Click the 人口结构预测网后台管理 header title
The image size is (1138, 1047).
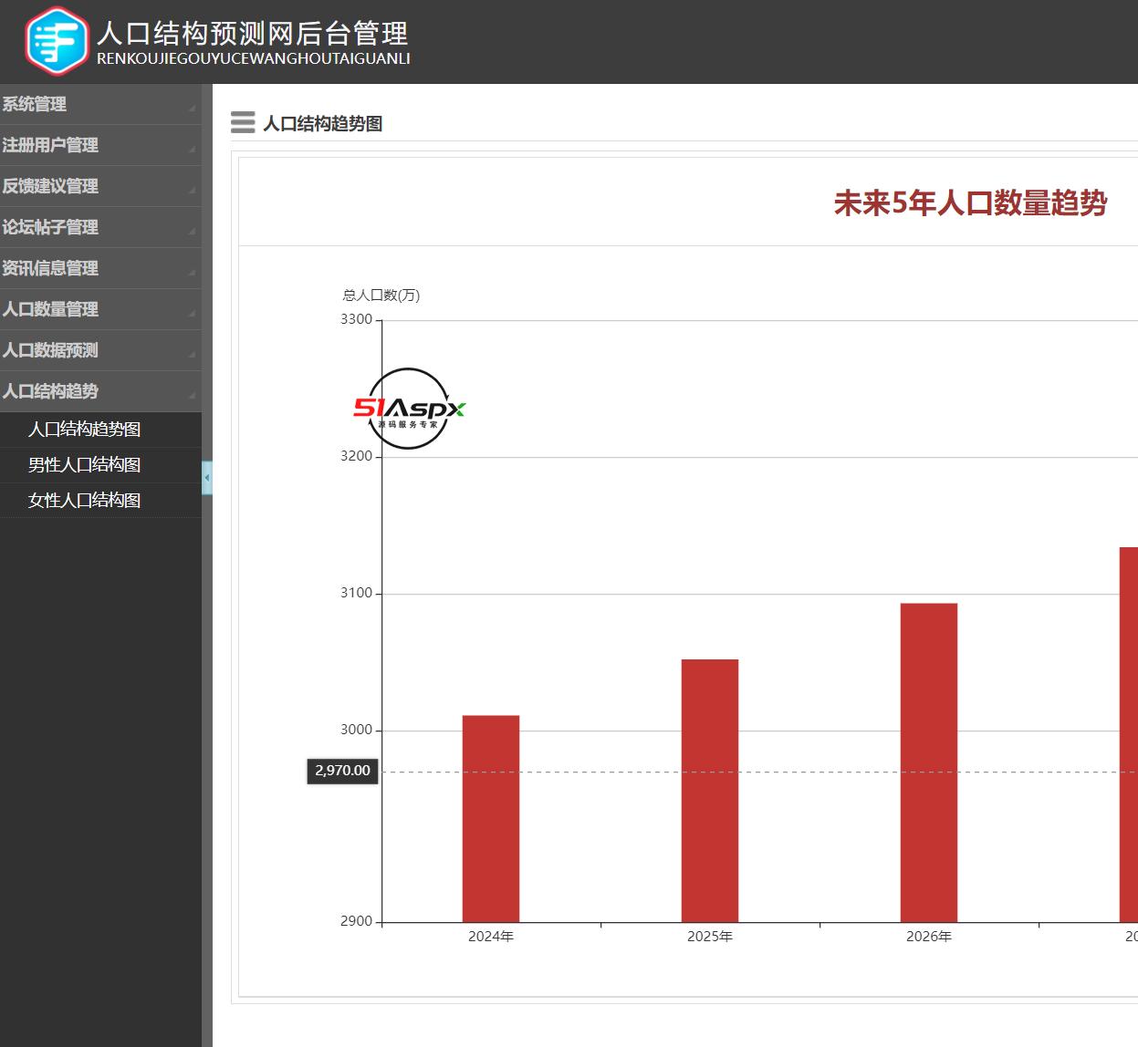pos(253,33)
